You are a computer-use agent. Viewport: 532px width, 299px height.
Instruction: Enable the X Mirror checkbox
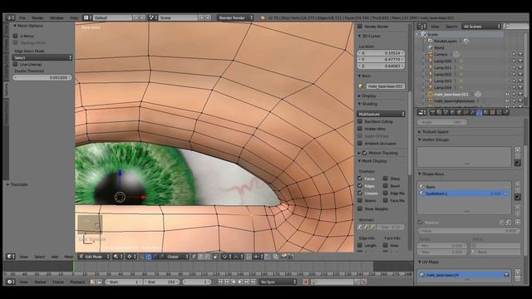tap(15, 36)
